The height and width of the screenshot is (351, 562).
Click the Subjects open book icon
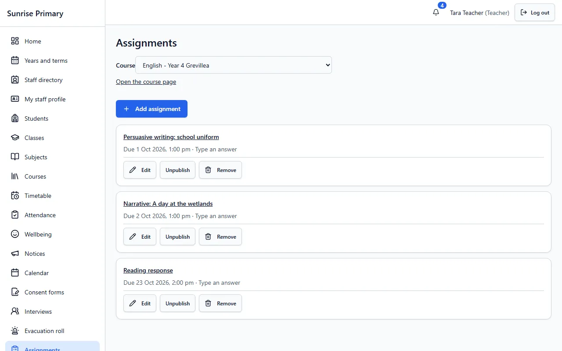point(15,157)
